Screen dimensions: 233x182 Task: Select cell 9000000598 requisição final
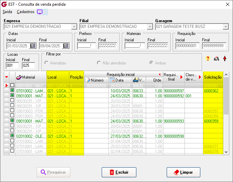coord(174,136)
